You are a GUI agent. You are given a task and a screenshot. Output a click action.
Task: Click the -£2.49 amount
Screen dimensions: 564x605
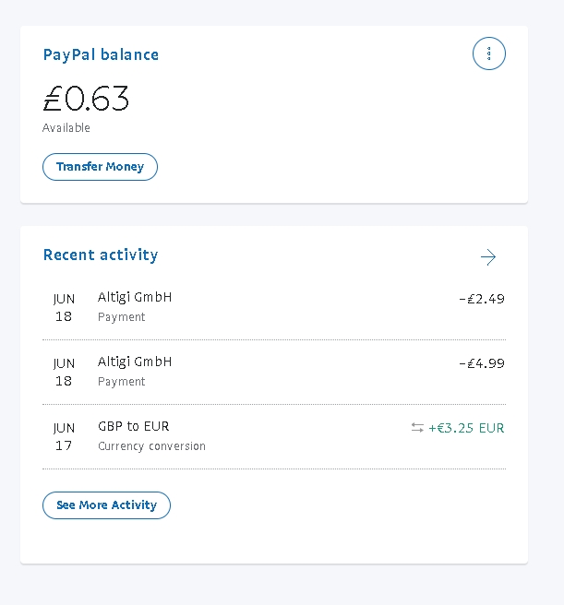[482, 299]
